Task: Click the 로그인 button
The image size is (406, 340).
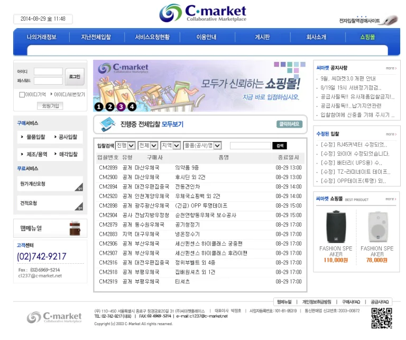Action: tap(75, 76)
